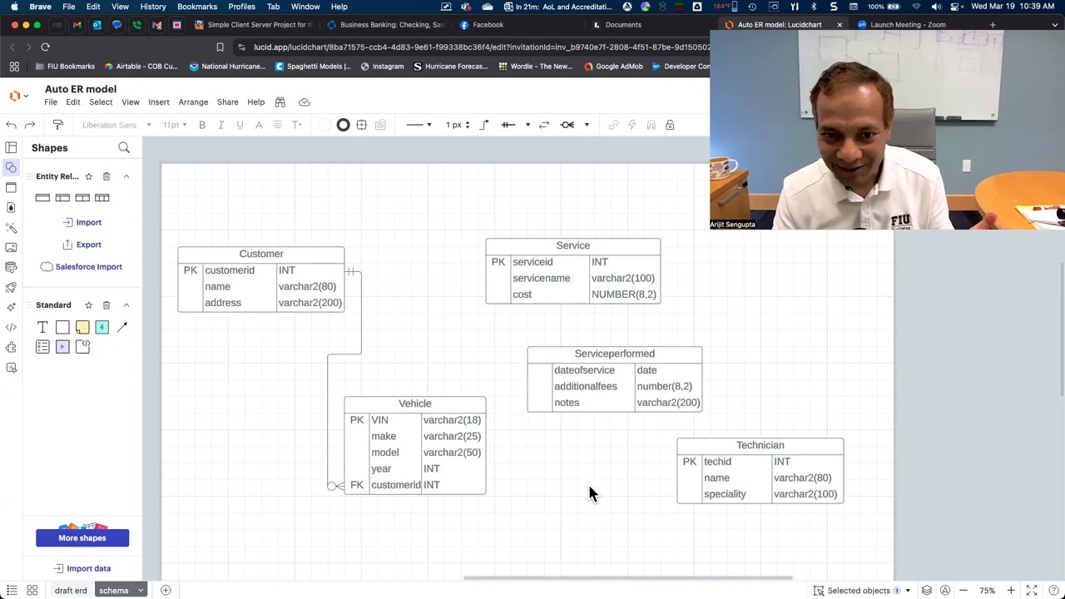Click the binoculars search feature icon
The image size is (1065, 599).
[x=280, y=102]
